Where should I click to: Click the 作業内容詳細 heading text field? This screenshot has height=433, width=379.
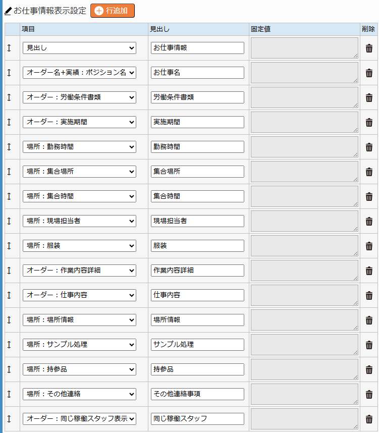point(197,270)
